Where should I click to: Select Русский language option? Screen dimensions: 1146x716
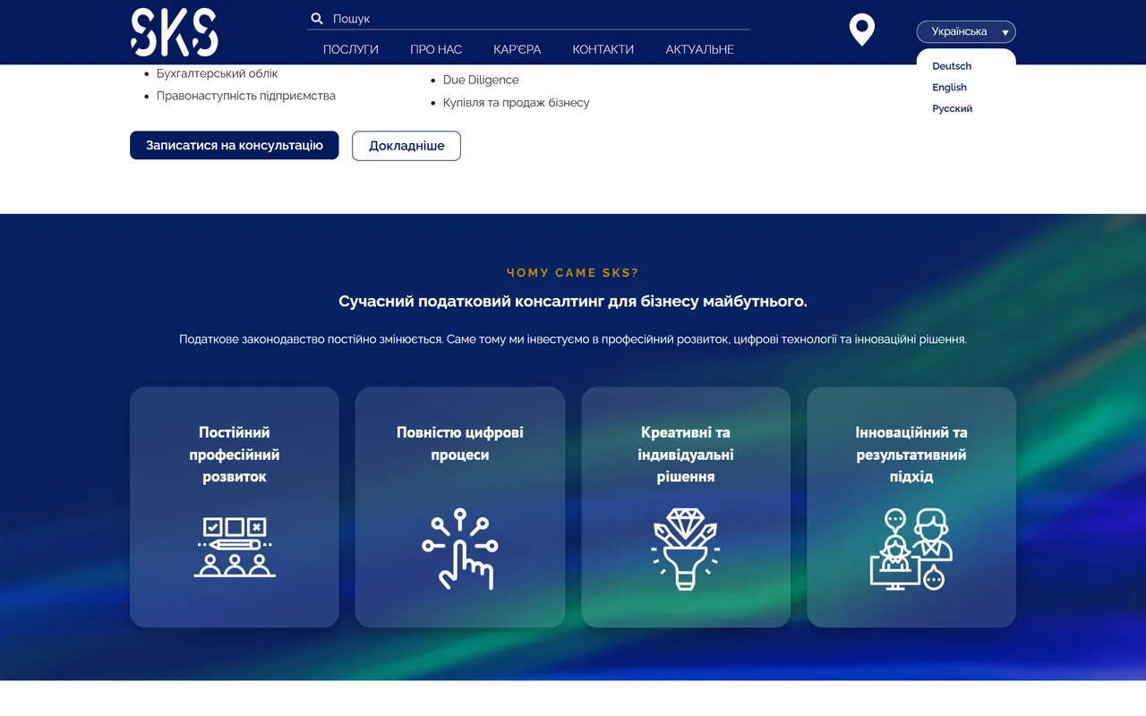pyautogui.click(x=952, y=109)
